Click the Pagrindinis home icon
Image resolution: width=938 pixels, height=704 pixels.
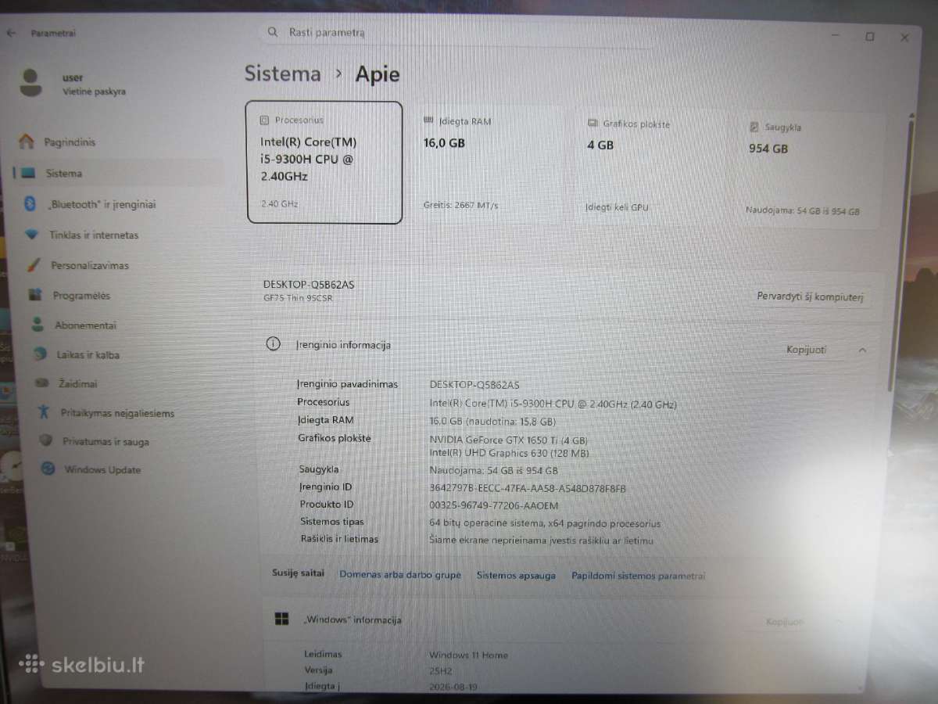(x=27, y=142)
